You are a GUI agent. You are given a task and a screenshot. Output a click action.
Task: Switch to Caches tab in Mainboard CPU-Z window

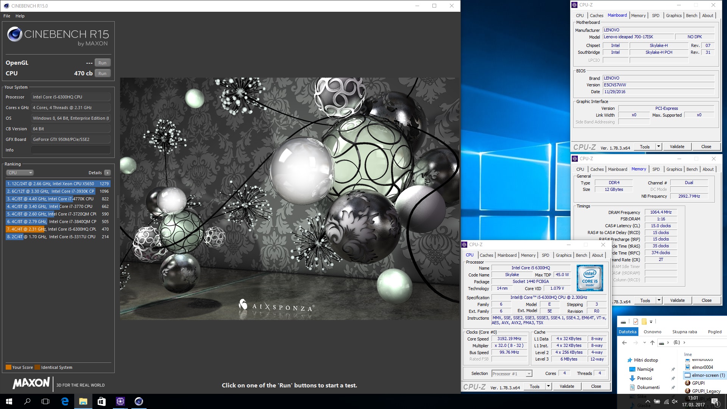tap(596, 16)
